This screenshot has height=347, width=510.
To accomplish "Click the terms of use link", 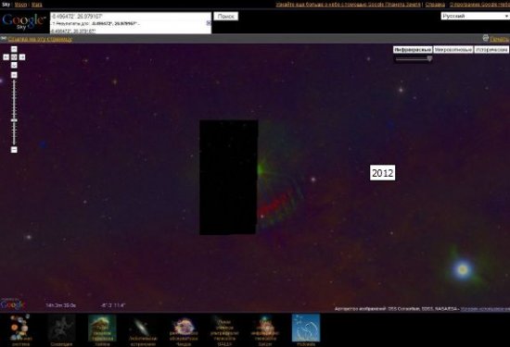I will tap(485, 309).
